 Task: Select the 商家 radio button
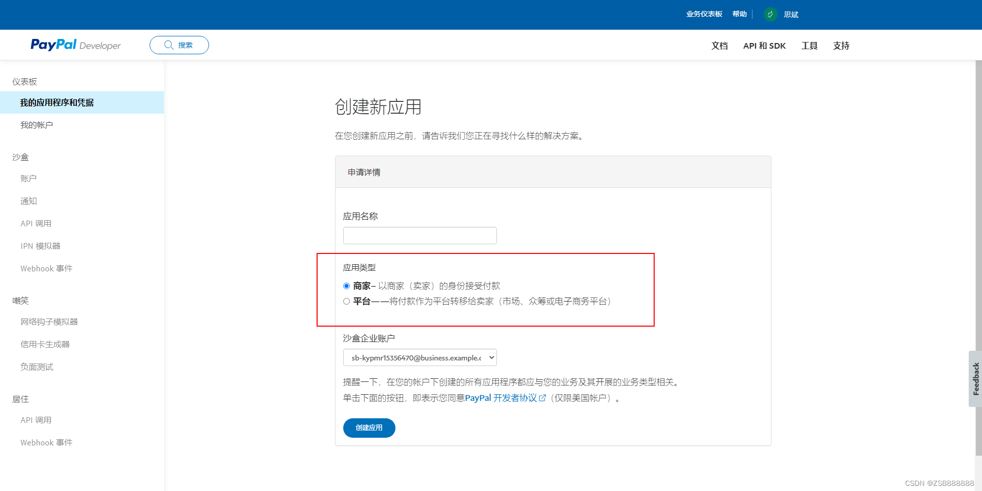coord(347,286)
